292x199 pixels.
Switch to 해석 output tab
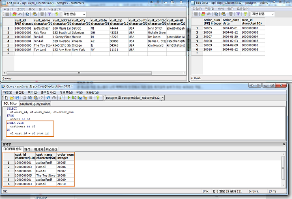click(27, 149)
